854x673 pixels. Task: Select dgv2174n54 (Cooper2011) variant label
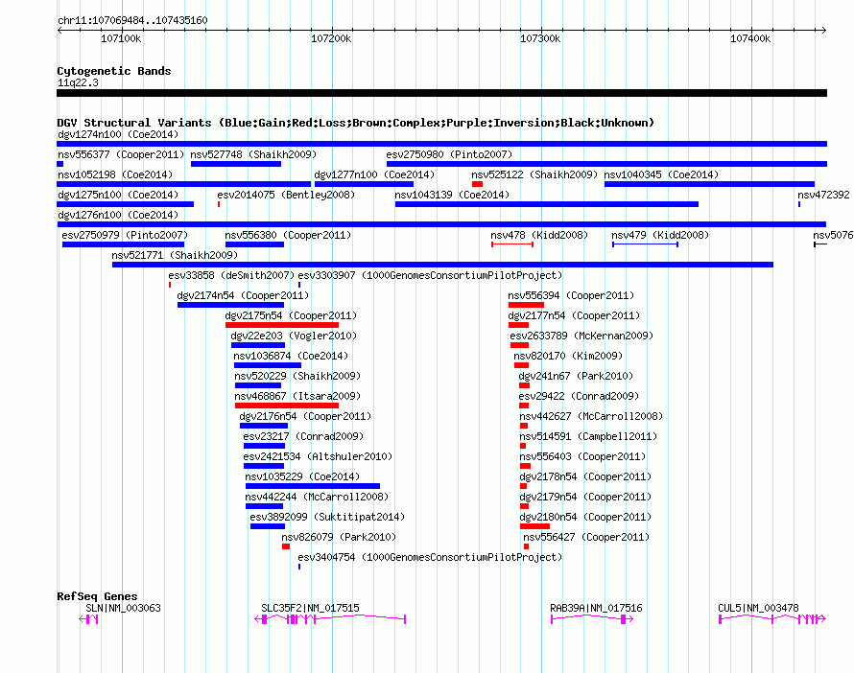coord(243,295)
